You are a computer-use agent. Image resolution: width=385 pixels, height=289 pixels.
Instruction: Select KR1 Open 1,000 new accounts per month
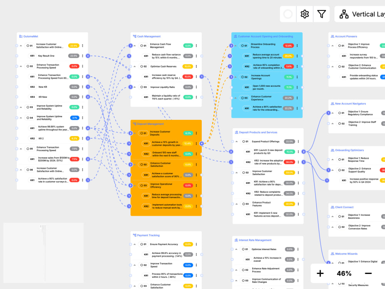pyautogui.click(x=267, y=87)
